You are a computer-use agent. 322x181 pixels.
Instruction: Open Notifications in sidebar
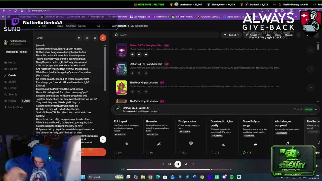coord(16,107)
